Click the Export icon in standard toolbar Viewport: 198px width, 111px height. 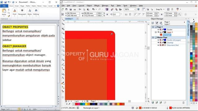116,9
